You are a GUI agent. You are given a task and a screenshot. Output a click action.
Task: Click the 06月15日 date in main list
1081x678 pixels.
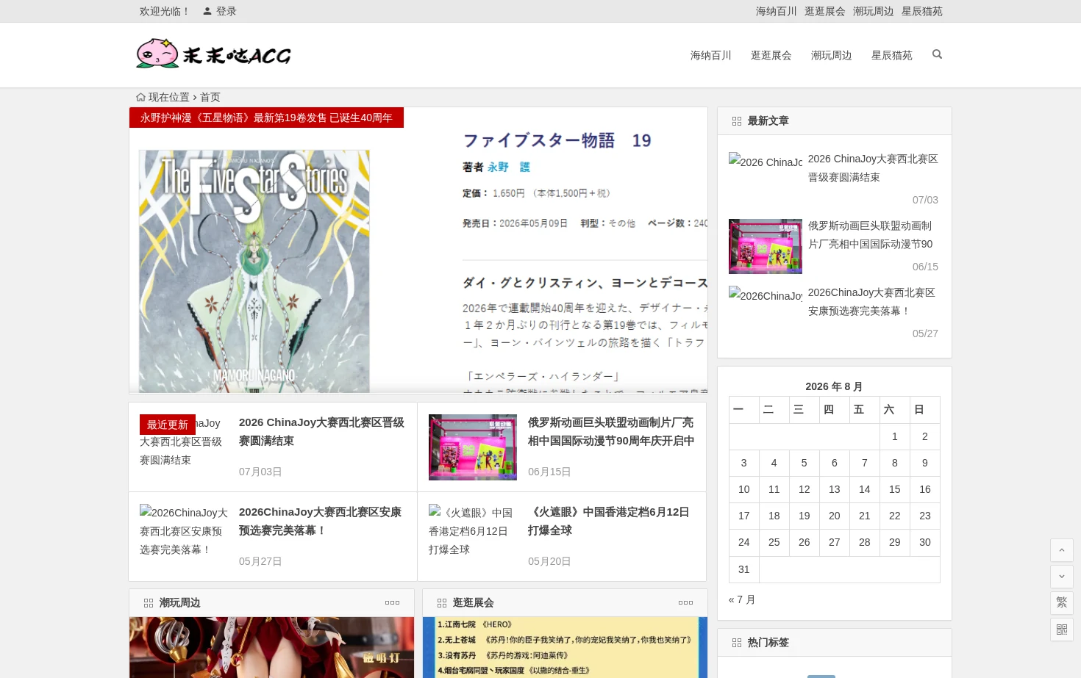coord(549,472)
